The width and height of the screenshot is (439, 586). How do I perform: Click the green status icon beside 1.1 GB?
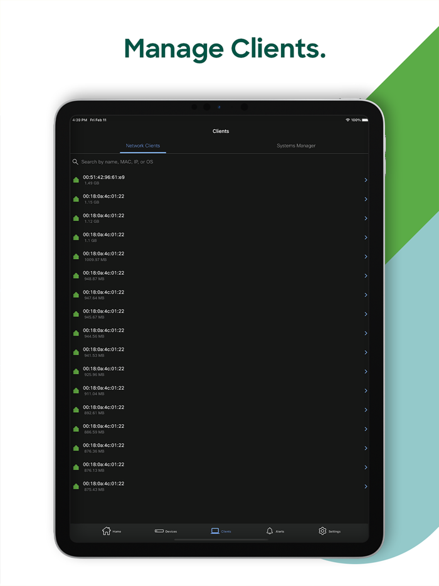pyautogui.click(x=76, y=237)
